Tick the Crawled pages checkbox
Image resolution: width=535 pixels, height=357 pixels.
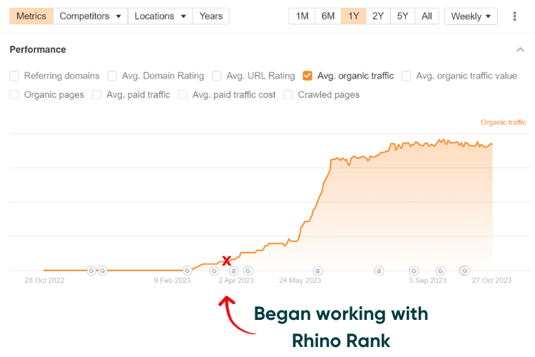tap(288, 94)
